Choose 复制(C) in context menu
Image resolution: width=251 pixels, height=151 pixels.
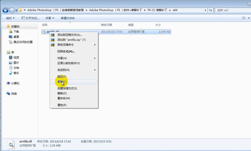pos(74,82)
